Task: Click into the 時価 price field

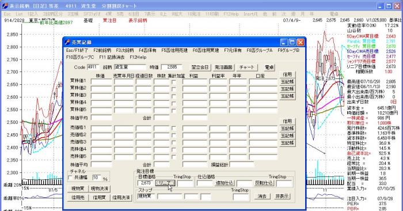Action: click(172, 67)
